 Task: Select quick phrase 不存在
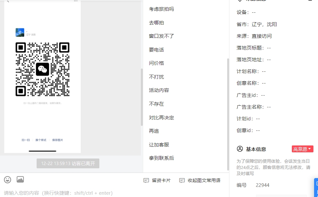[156, 104]
